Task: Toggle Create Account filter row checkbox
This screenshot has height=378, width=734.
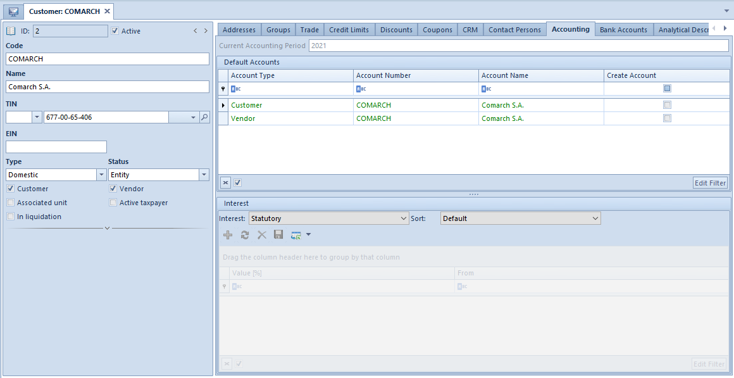Action: [667, 88]
